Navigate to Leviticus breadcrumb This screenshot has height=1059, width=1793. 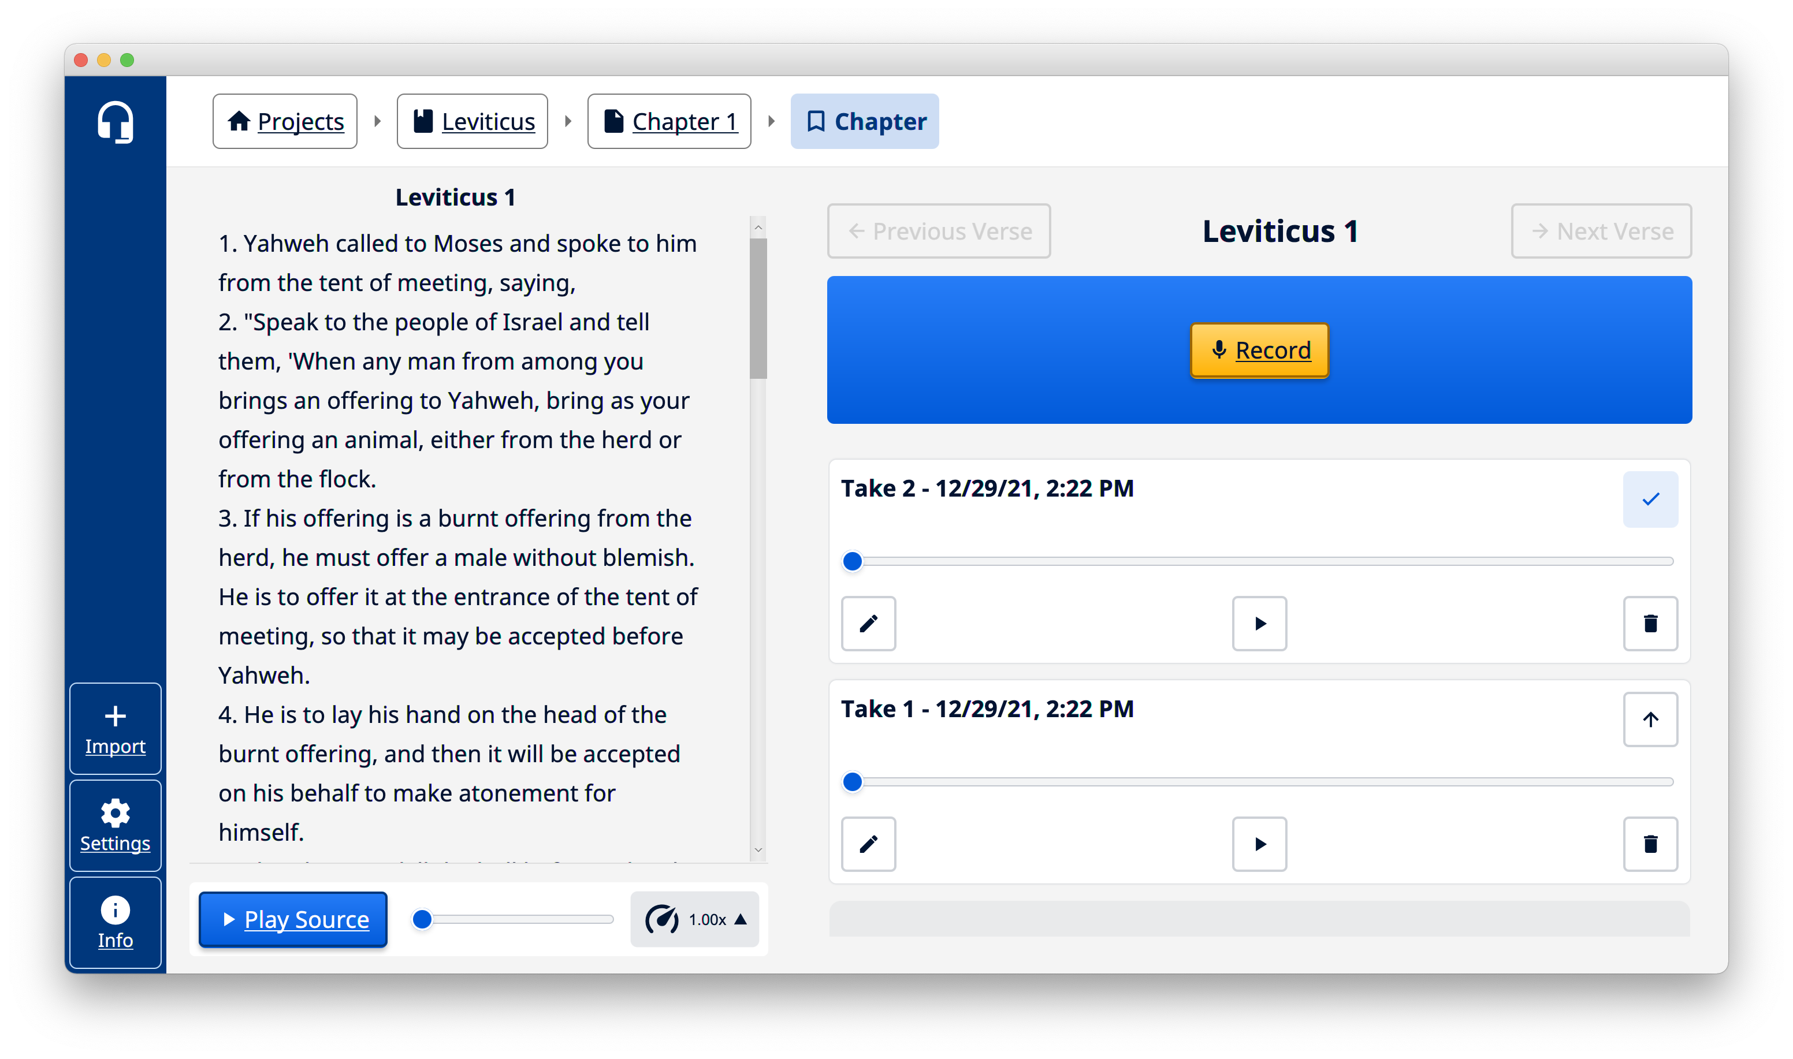pos(473,121)
